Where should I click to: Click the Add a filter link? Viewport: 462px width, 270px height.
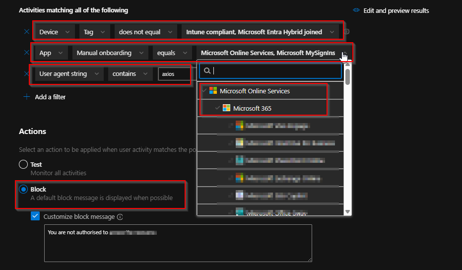tap(50, 97)
